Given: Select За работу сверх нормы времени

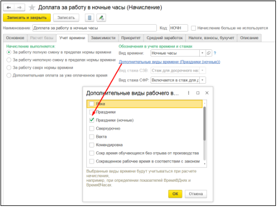Looking at the screenshot, I should click(9, 68).
